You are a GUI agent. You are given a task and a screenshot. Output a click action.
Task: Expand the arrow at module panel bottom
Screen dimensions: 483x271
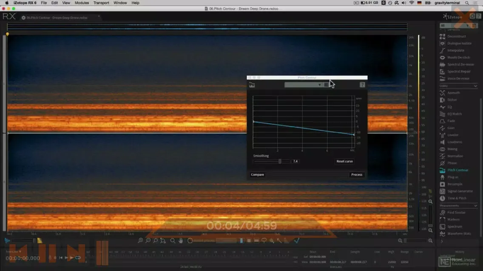point(442,241)
